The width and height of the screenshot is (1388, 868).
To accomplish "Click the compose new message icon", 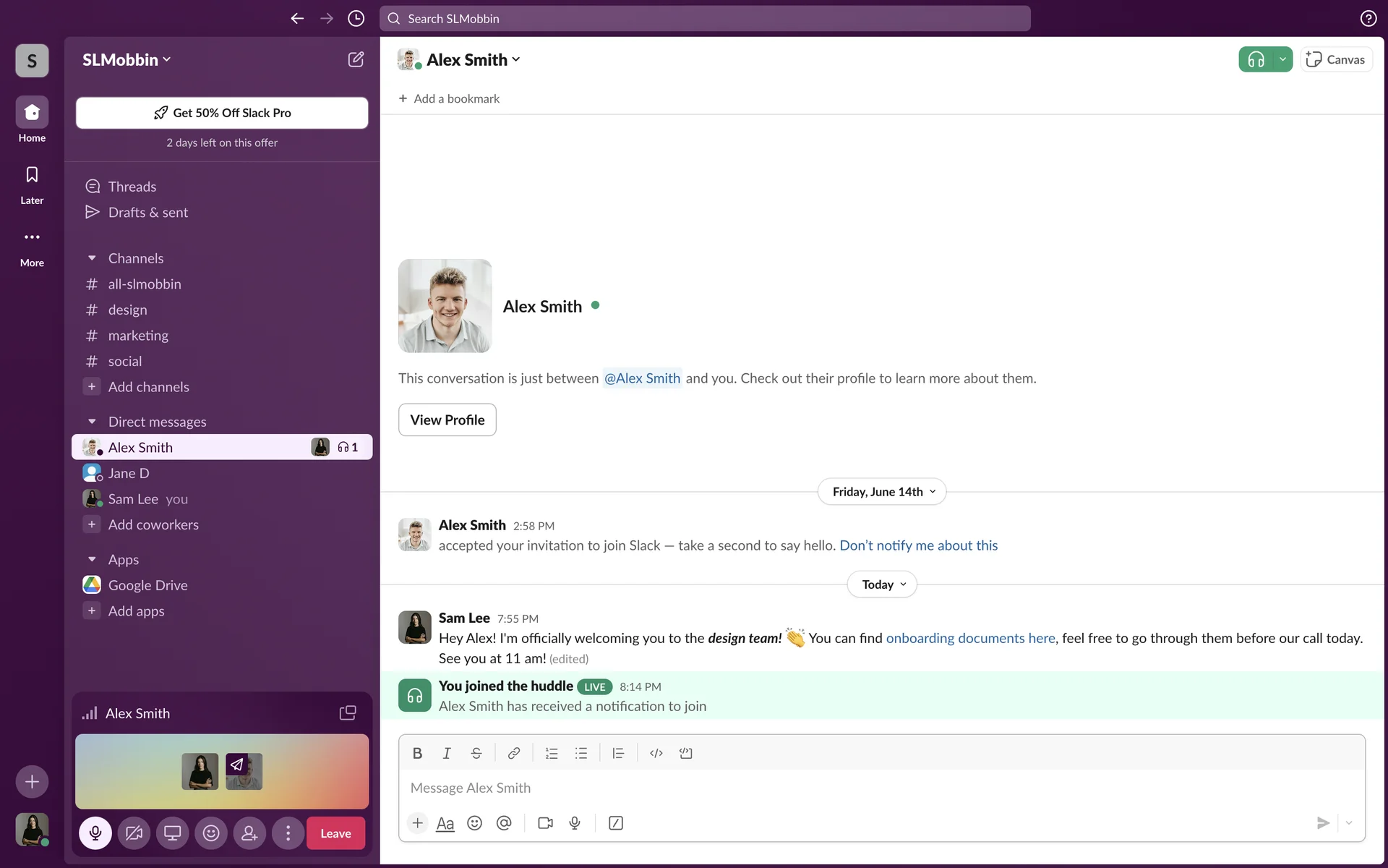I will 356,59.
